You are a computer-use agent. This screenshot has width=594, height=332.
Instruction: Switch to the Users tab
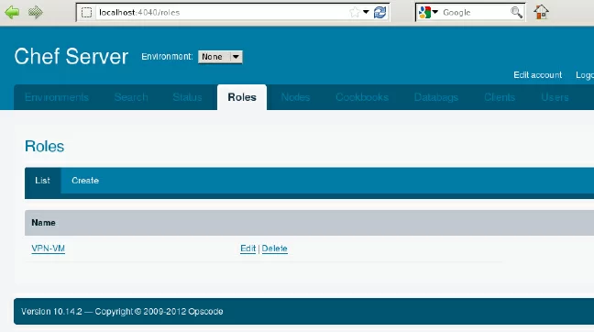(x=555, y=97)
